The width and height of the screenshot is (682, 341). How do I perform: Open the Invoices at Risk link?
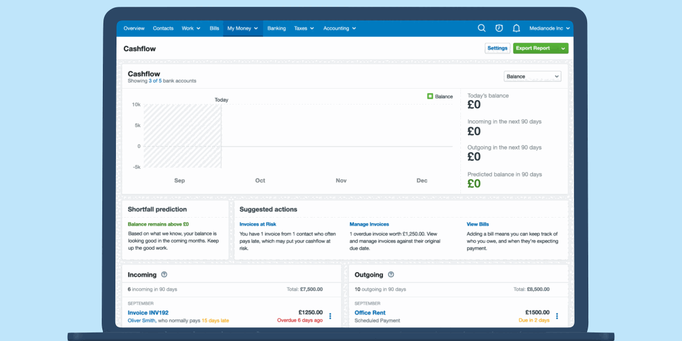[257, 224]
